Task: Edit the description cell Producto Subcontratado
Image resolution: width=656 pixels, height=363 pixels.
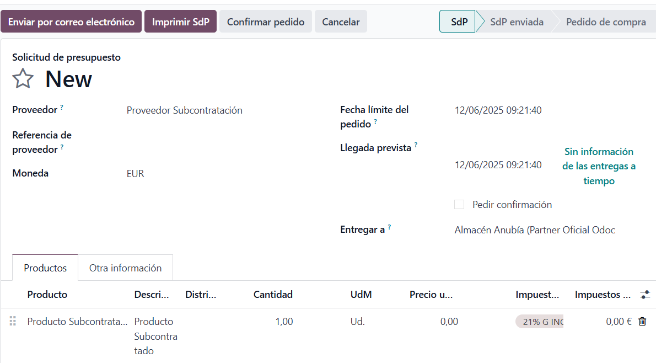Action: pos(155,336)
